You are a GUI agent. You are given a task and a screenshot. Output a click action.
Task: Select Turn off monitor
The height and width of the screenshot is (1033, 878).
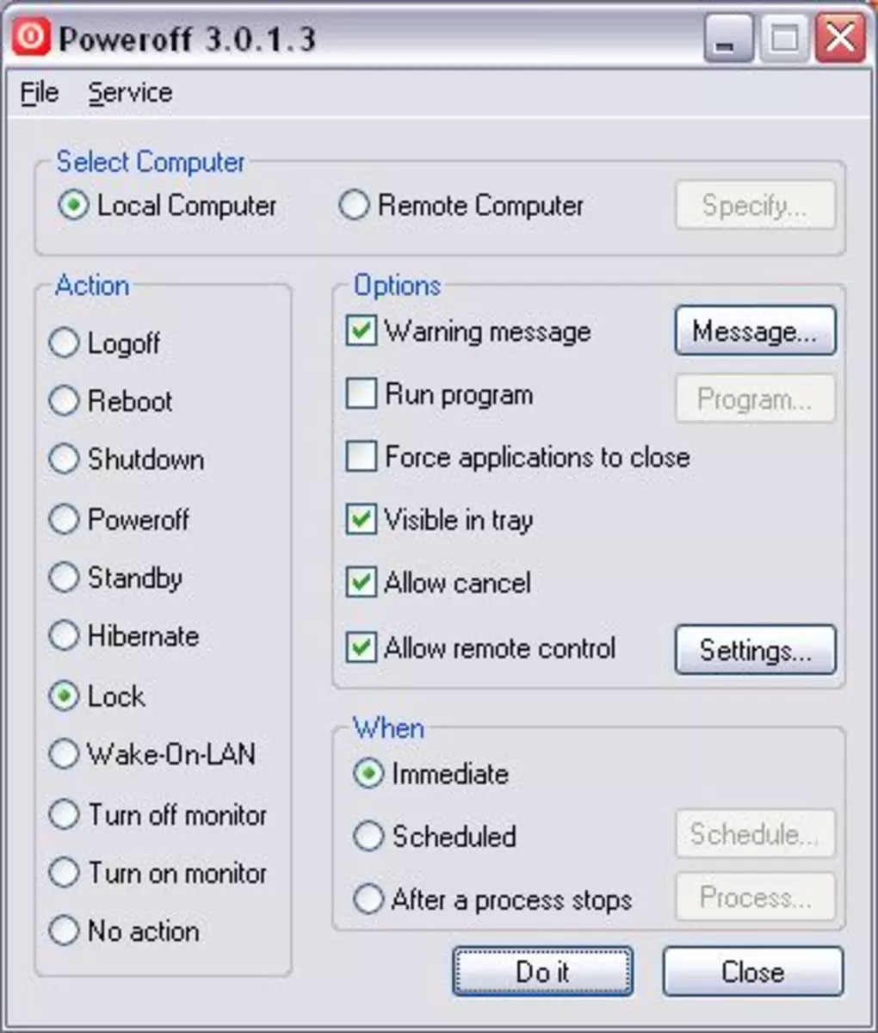64,814
